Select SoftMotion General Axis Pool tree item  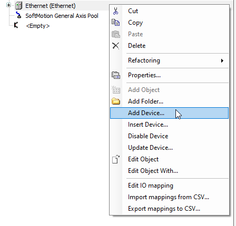(62, 16)
